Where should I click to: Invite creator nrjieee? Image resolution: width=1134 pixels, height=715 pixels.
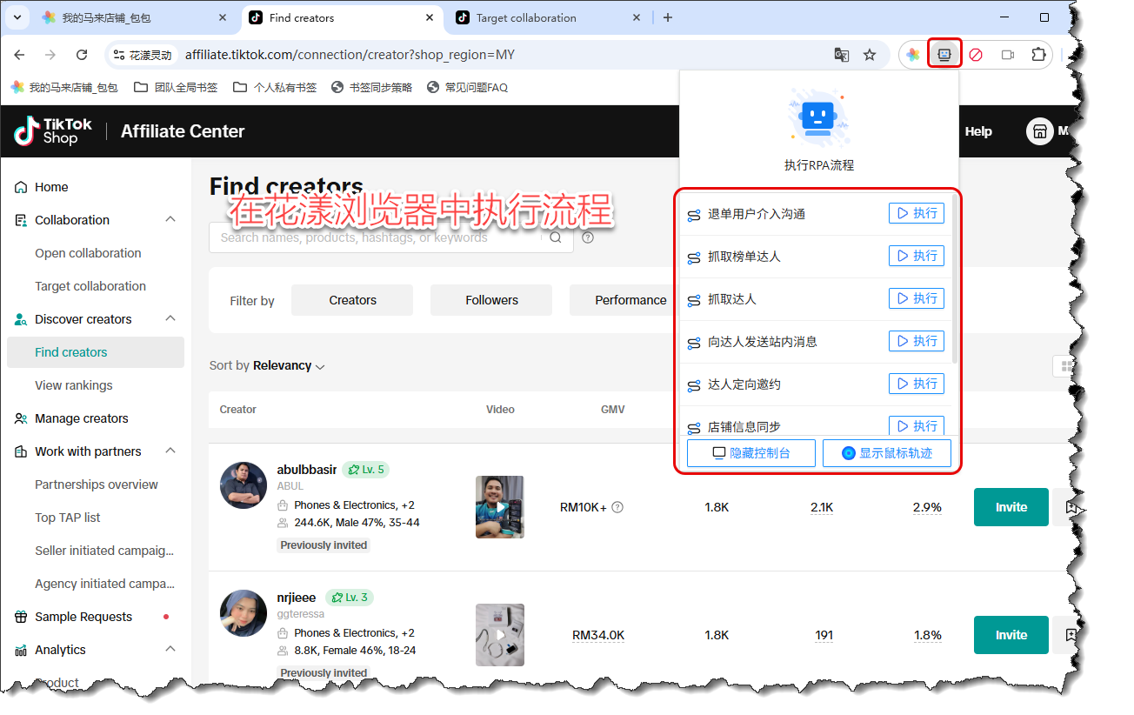(x=1011, y=635)
